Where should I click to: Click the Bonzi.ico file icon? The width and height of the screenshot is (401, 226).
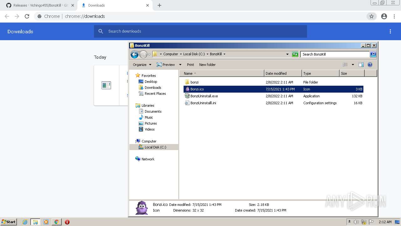click(x=187, y=89)
